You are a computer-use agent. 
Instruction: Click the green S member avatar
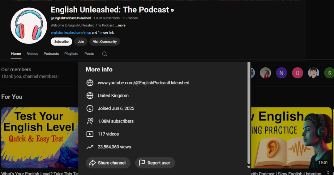[329, 73]
